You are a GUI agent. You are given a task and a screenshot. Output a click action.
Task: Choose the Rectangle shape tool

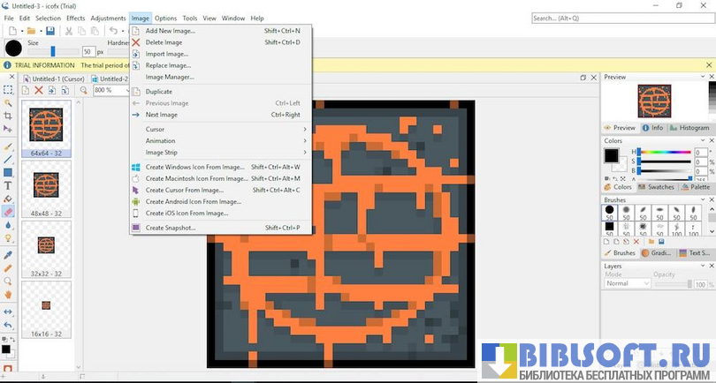[x=8, y=173]
